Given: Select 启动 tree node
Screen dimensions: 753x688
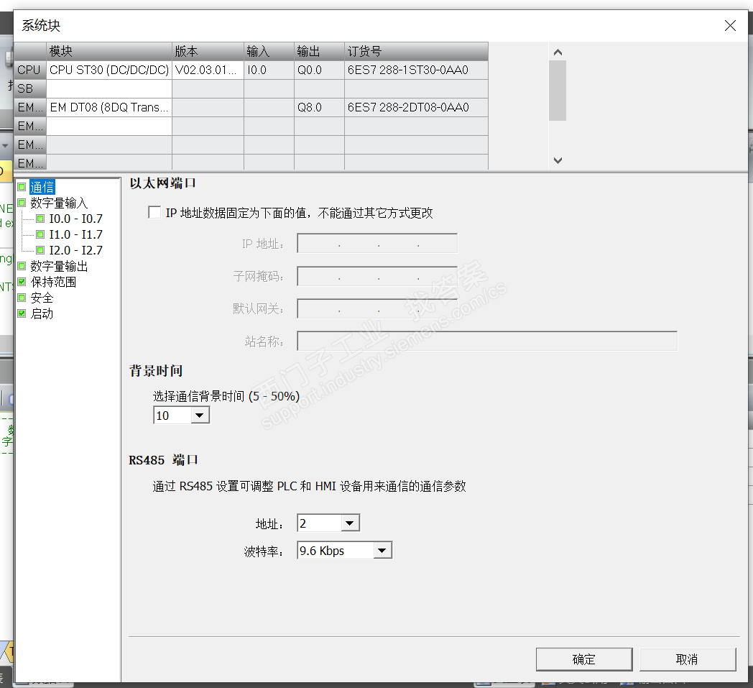Looking at the screenshot, I should click(x=42, y=313).
